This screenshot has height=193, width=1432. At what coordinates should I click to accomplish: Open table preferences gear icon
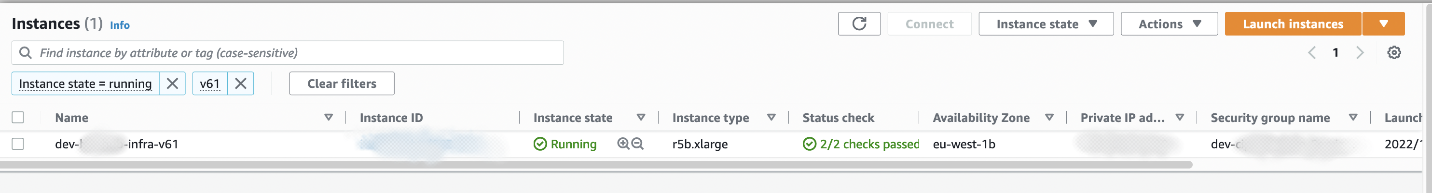coord(1393,52)
